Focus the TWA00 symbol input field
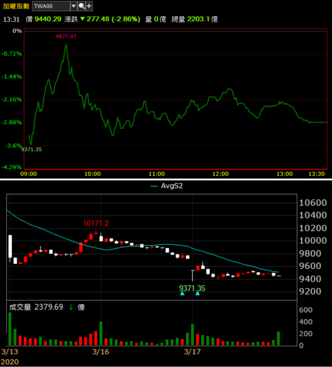332x367 pixels. coord(51,6)
